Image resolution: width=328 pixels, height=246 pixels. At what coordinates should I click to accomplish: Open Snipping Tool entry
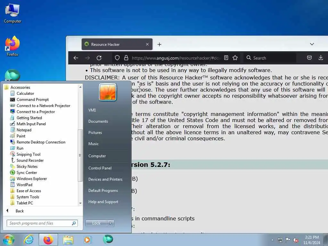pos(29,154)
